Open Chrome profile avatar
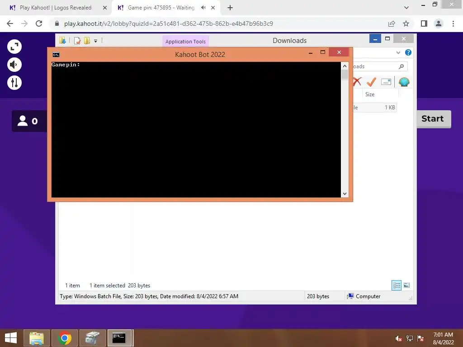463x347 pixels. coord(439,23)
